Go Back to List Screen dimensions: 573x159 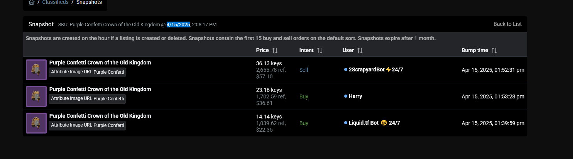pos(507,24)
